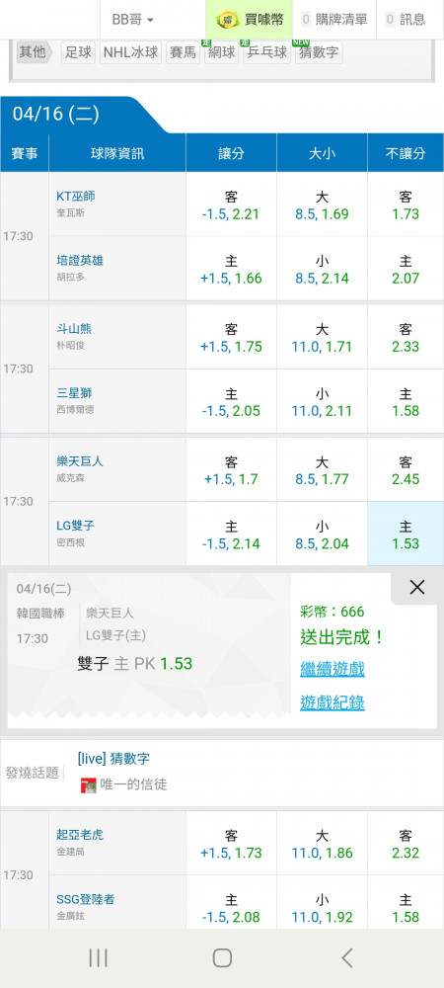Close the bet confirmation panel
This screenshot has height=988, width=444.
[417, 587]
